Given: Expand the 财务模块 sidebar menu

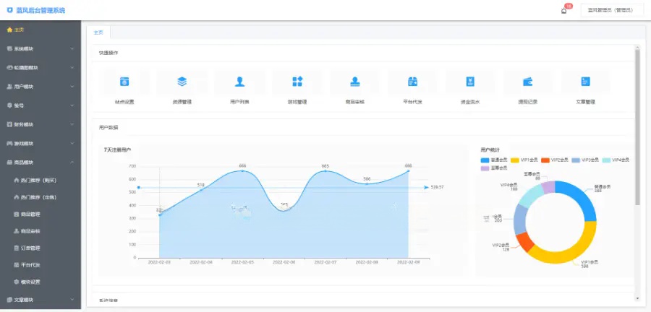Looking at the screenshot, I should [41, 124].
